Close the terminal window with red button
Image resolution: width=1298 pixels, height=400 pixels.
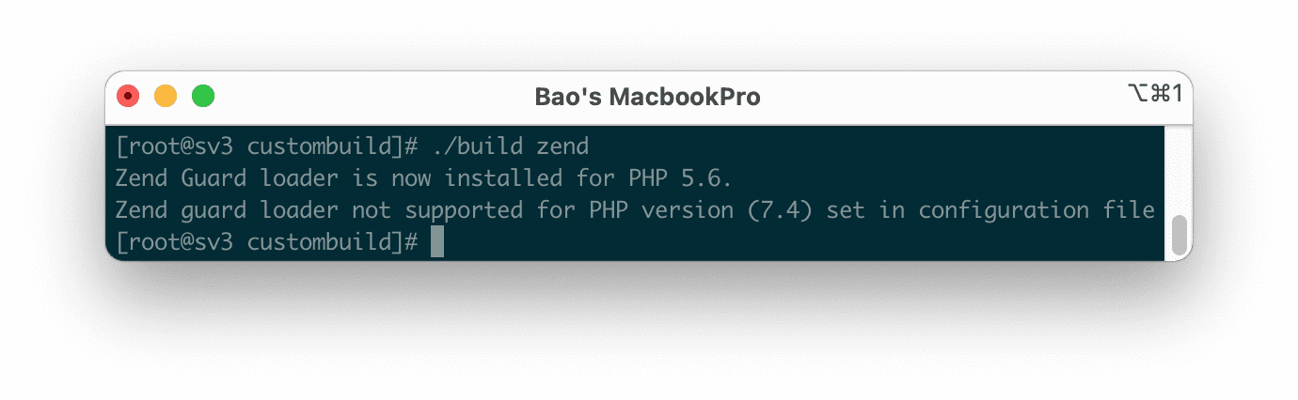(x=128, y=96)
